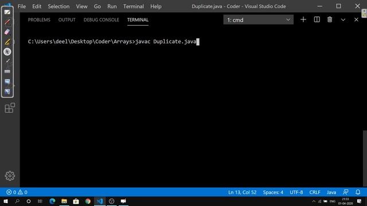367x206 pixels.
Task: Switch to the OUTPUT tab
Action: pyautogui.click(x=67, y=20)
